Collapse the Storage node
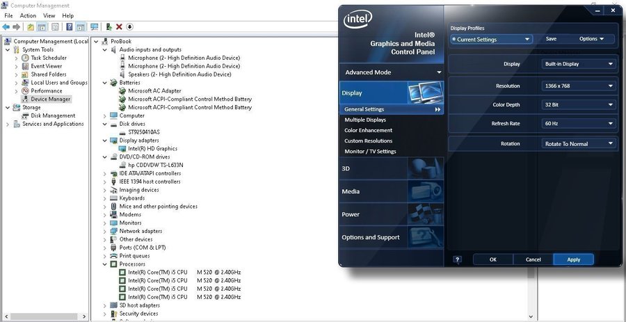Image resolution: width=626 pixels, height=322 pixels. click(8, 107)
